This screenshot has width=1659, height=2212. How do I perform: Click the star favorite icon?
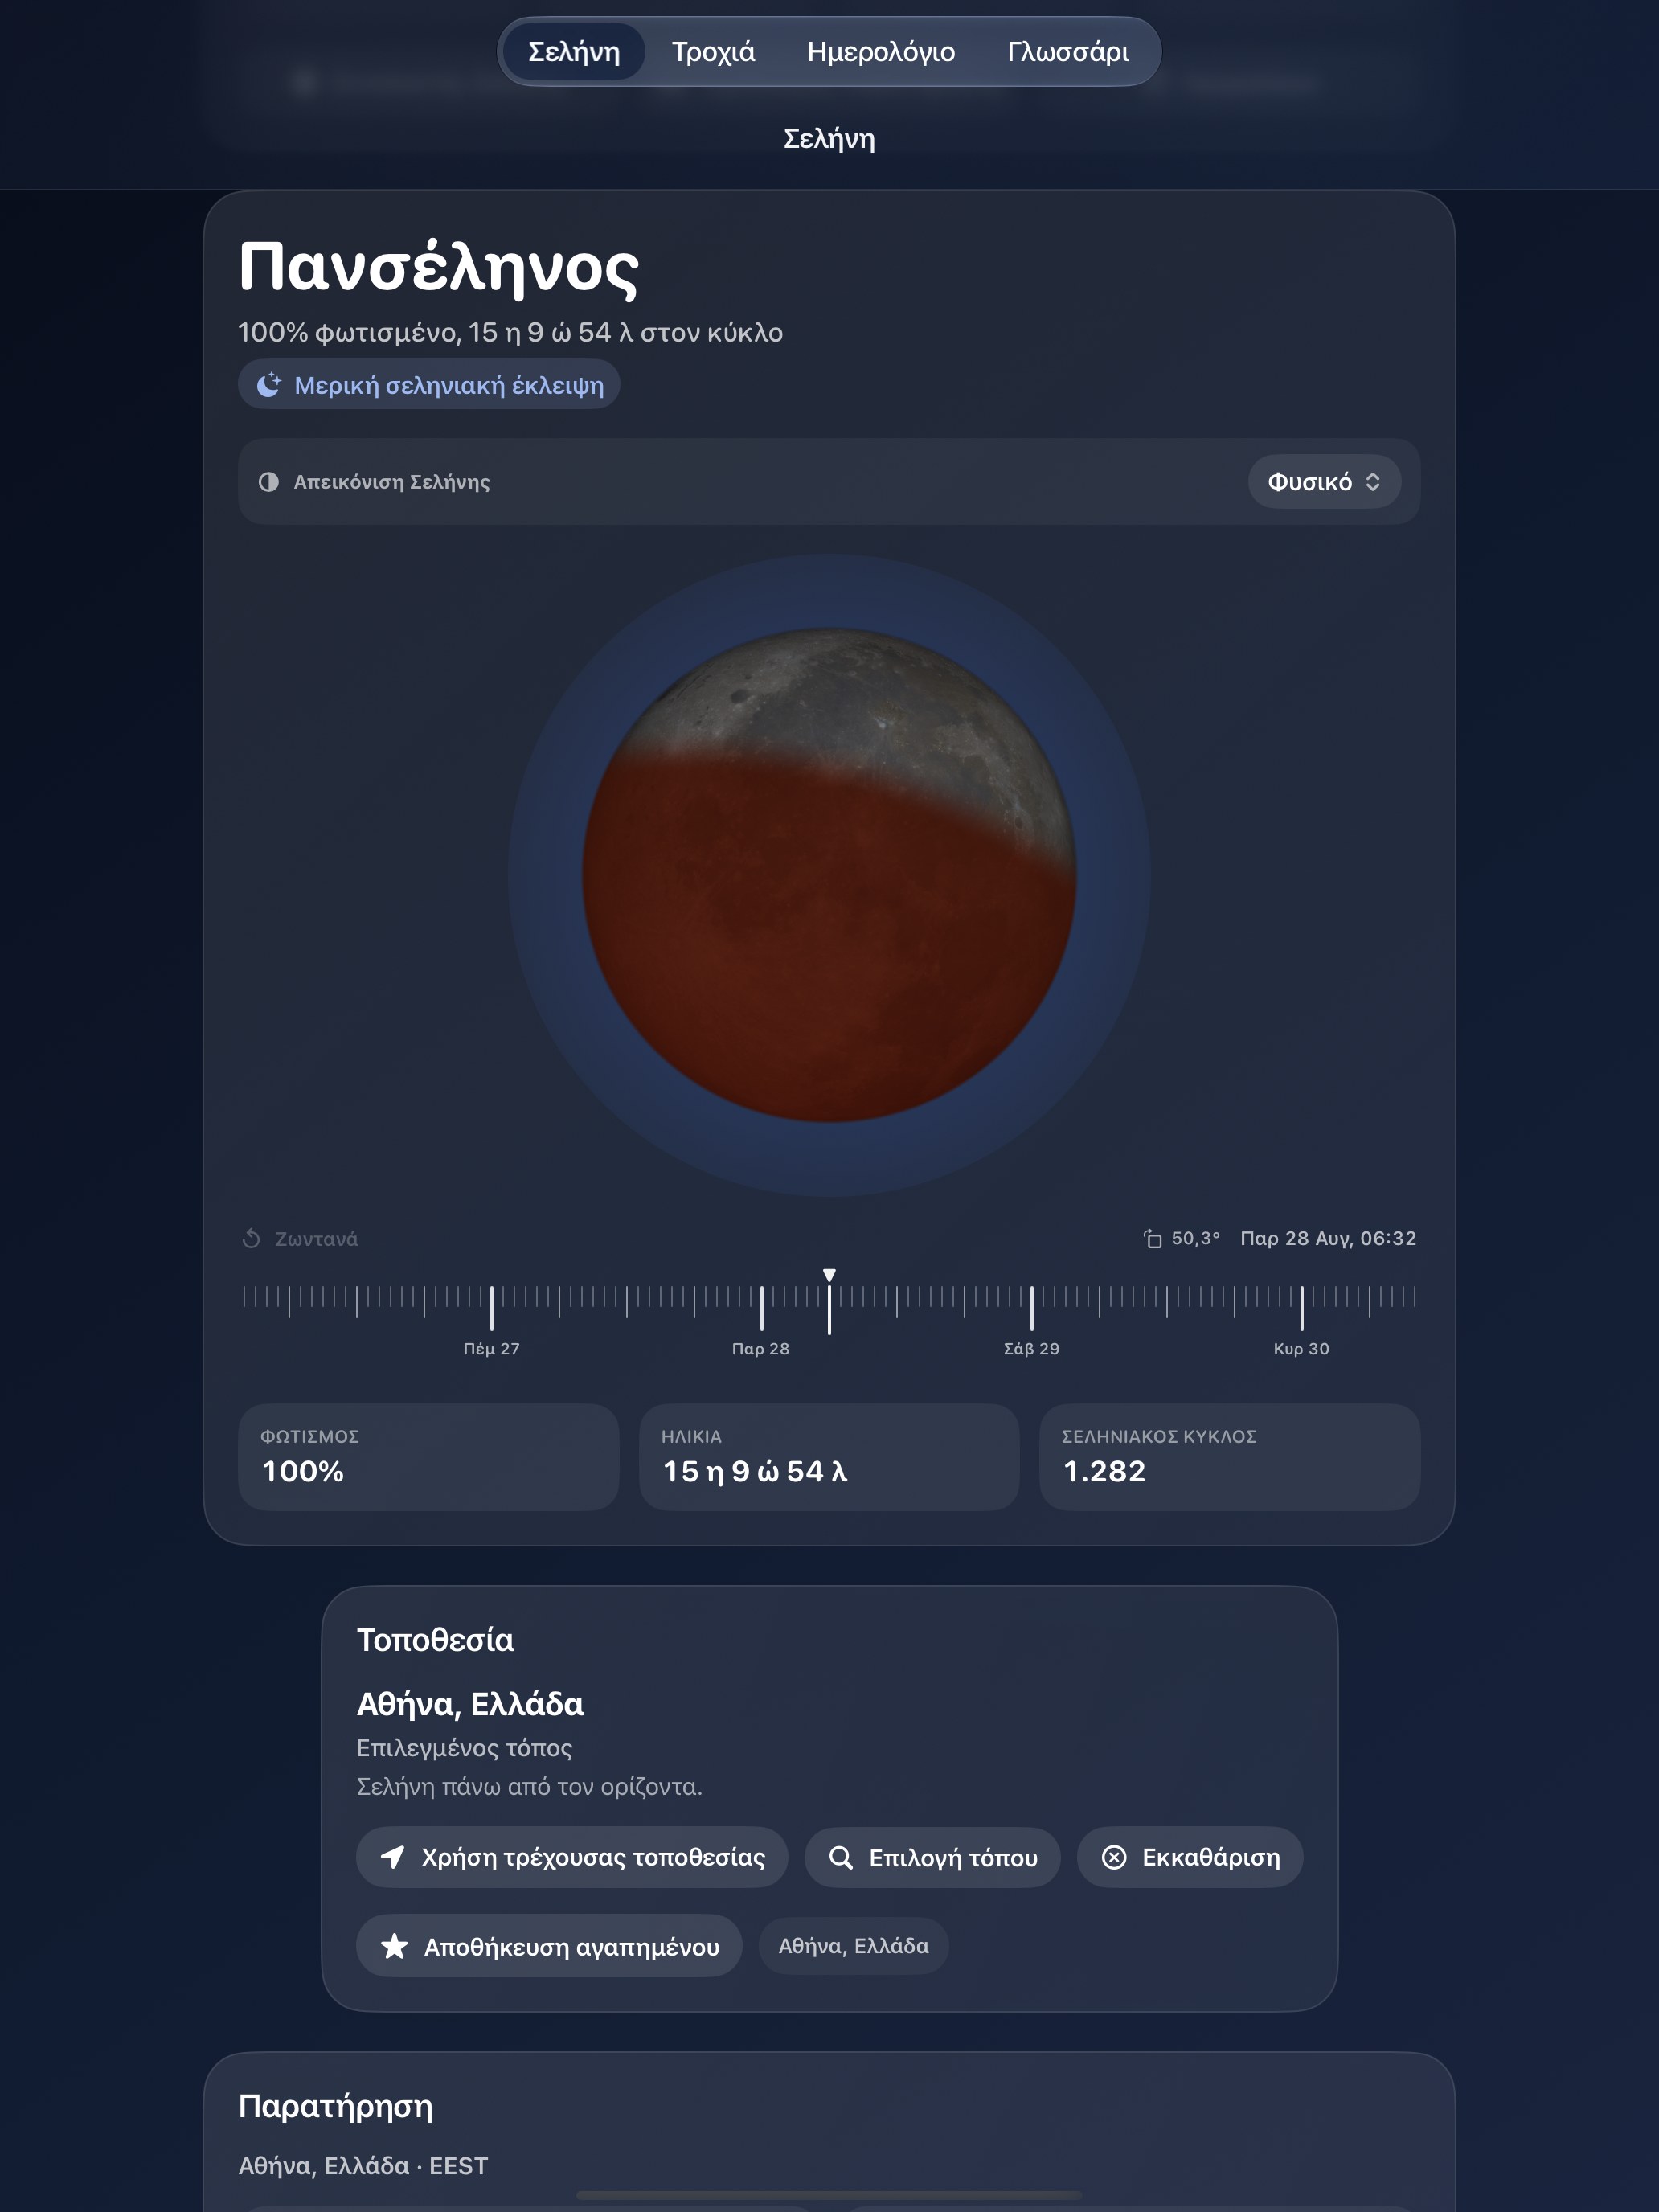click(x=395, y=1946)
